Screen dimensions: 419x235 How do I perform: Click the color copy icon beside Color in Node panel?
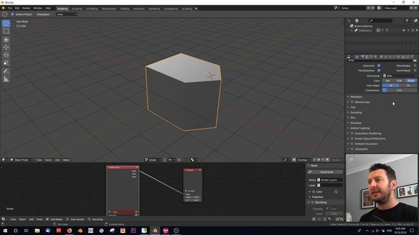[336, 191]
